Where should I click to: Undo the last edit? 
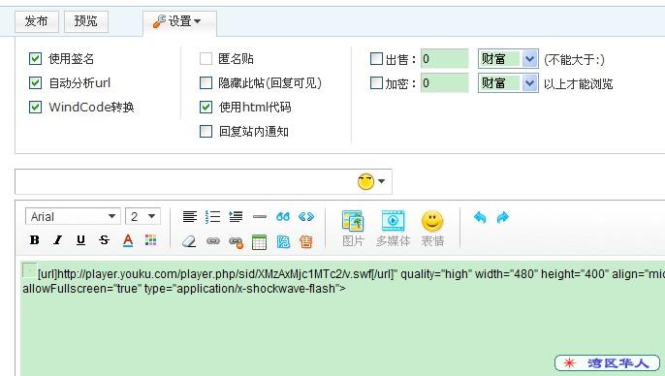point(480,217)
